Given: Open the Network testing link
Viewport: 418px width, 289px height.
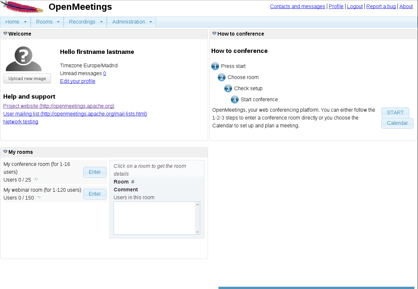Looking at the screenshot, I should tap(21, 122).
